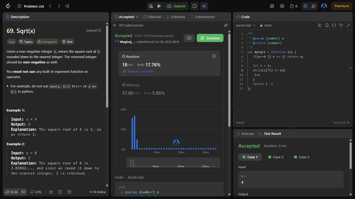The height and width of the screenshot is (199, 355).
Task: Toggle Case 3 in the test results
Action: (301, 157)
